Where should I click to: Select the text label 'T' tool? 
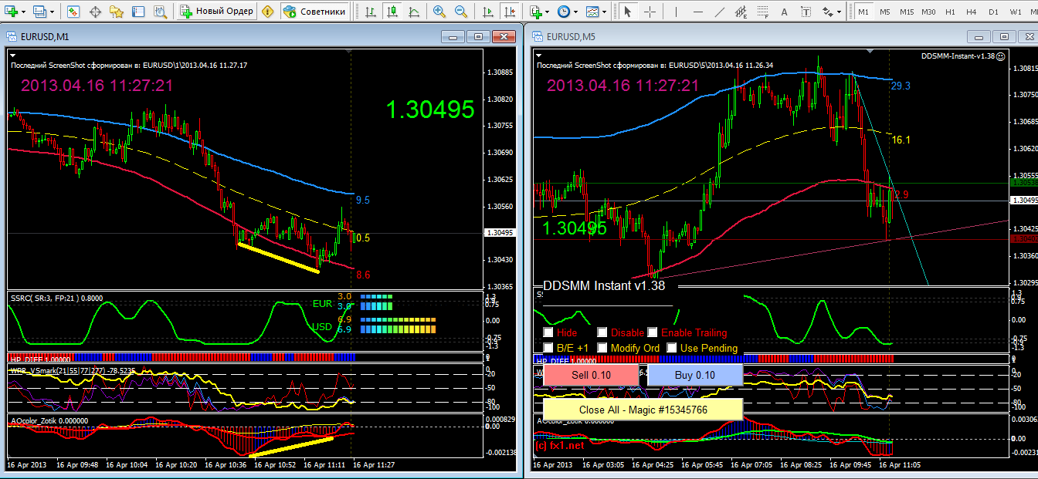[x=806, y=12]
